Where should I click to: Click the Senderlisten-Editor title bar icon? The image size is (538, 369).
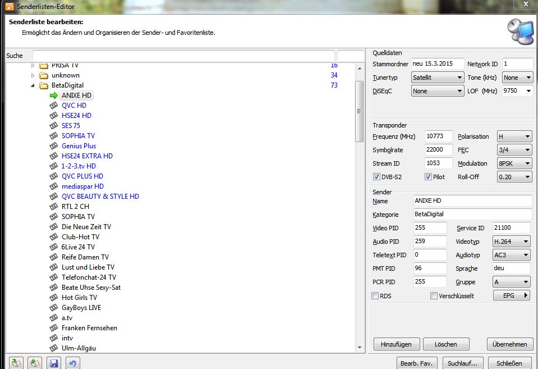[x=10, y=6]
